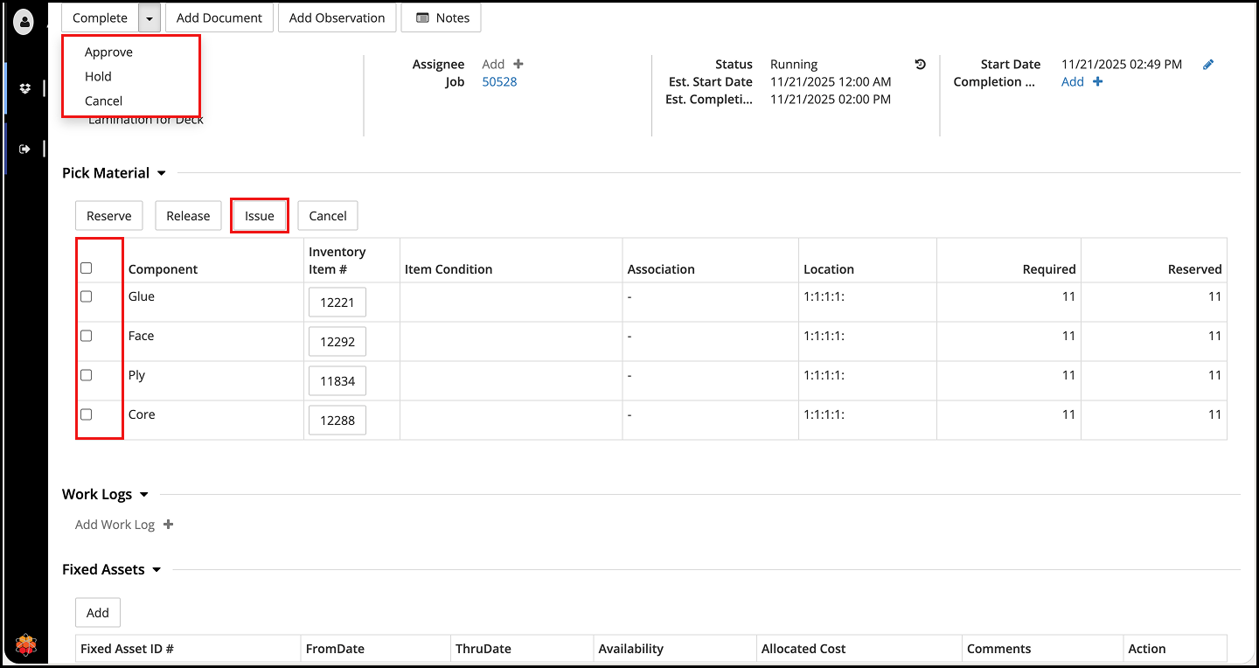The width and height of the screenshot is (1259, 668).
Task: Tick the checkbox for Core row
Action: [87, 414]
